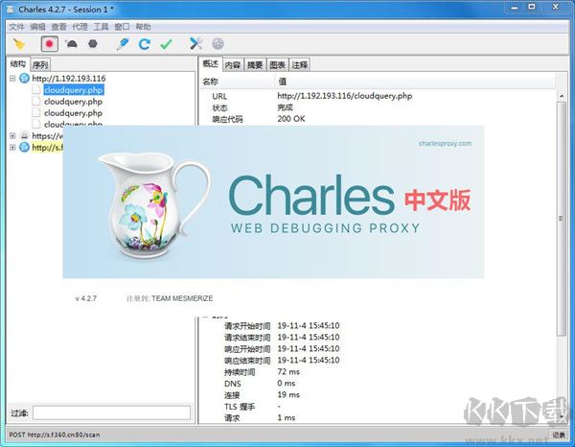The image size is (575, 447).
Task: Open Tools via the wrench icon
Action: (196, 44)
